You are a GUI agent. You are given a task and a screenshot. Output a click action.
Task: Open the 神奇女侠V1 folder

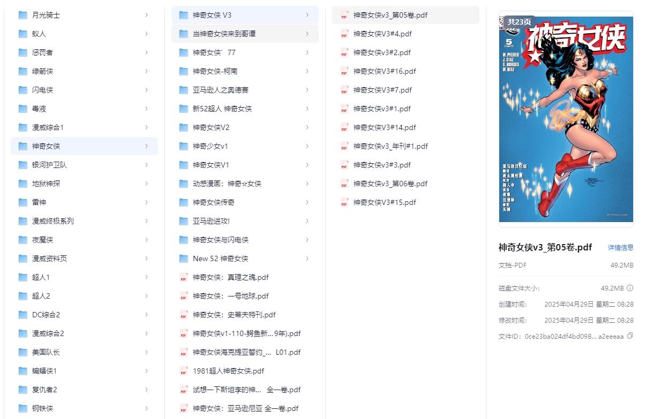(x=245, y=165)
